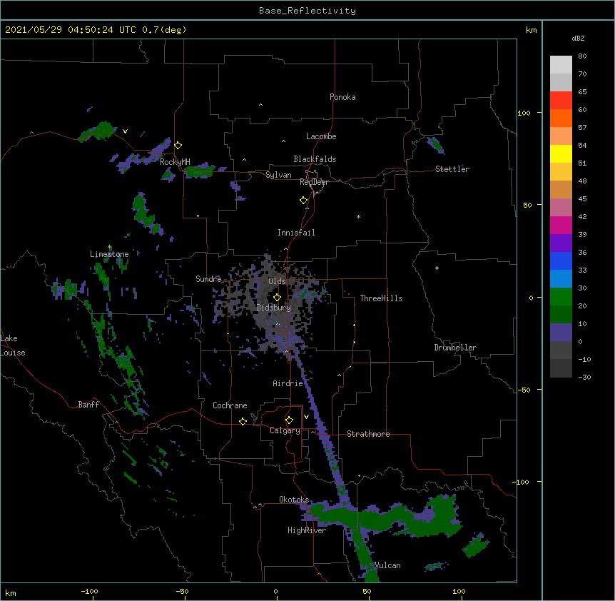The width and height of the screenshot is (615, 601).
Task: Click the asterisk marker east of Innisfail
Action: 358,217
